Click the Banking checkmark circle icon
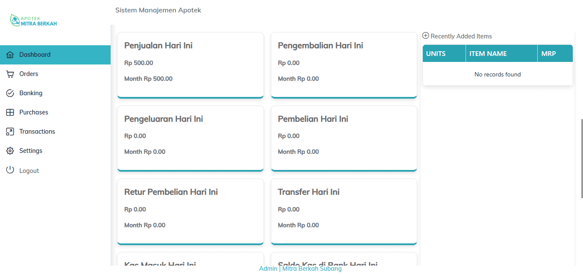Viewport: 583px width, 275px height. [10, 93]
